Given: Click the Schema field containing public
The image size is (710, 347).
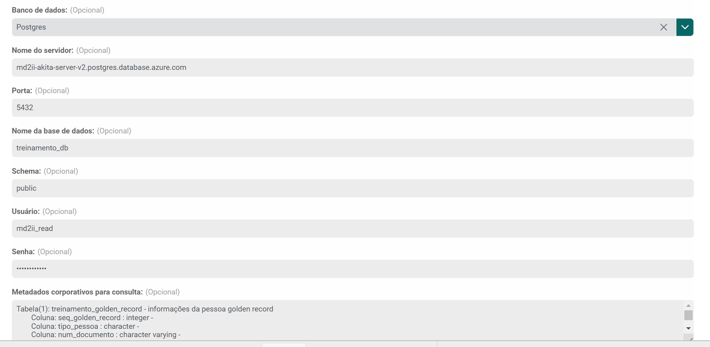Looking at the screenshot, I should (352, 188).
